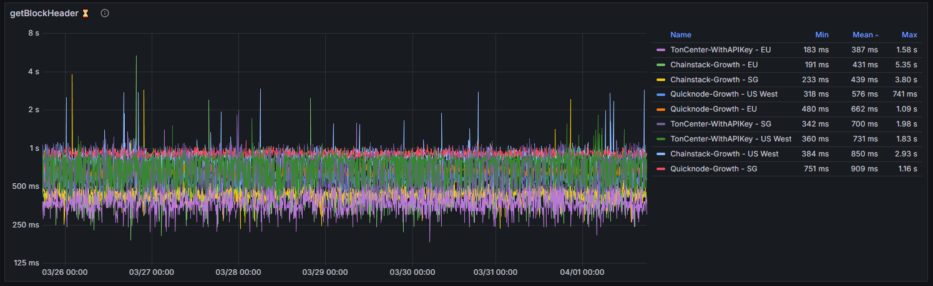Click the 500 ms y-axis label

[26, 186]
